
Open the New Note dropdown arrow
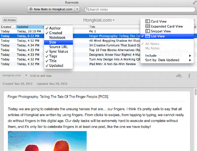[77, 9]
